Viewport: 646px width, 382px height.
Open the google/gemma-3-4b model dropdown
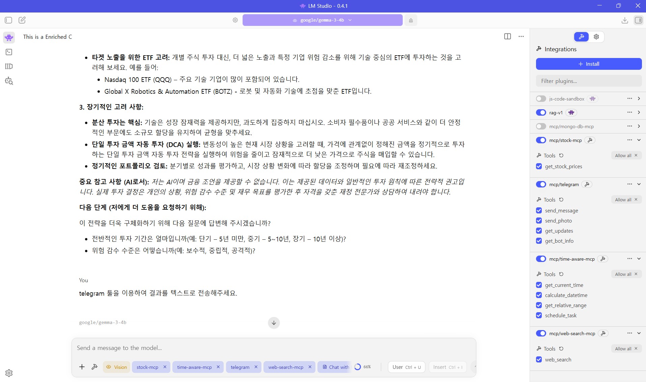click(322, 20)
